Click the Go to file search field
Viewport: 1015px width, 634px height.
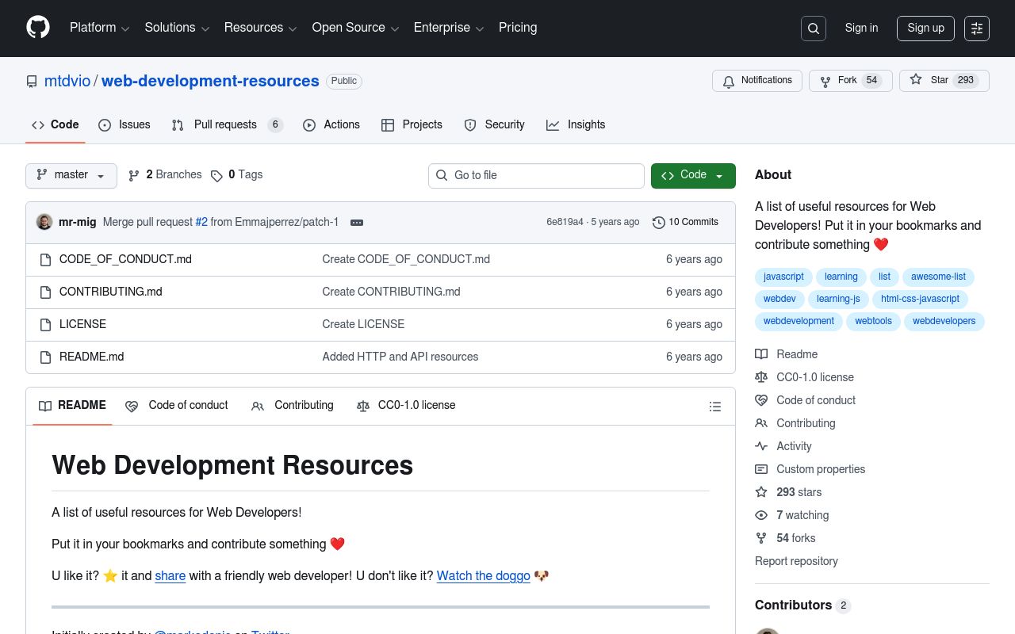point(536,175)
